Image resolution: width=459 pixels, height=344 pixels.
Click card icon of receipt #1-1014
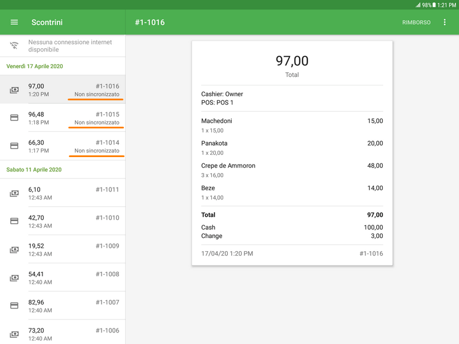pyautogui.click(x=14, y=146)
